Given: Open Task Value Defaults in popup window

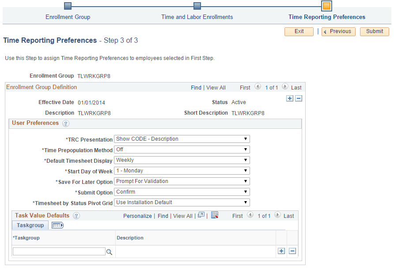Looking at the screenshot, I should tap(201, 215).
